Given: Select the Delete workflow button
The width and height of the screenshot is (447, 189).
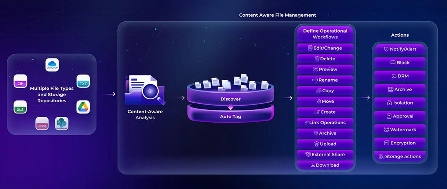Looking at the screenshot, I should tap(325, 59).
